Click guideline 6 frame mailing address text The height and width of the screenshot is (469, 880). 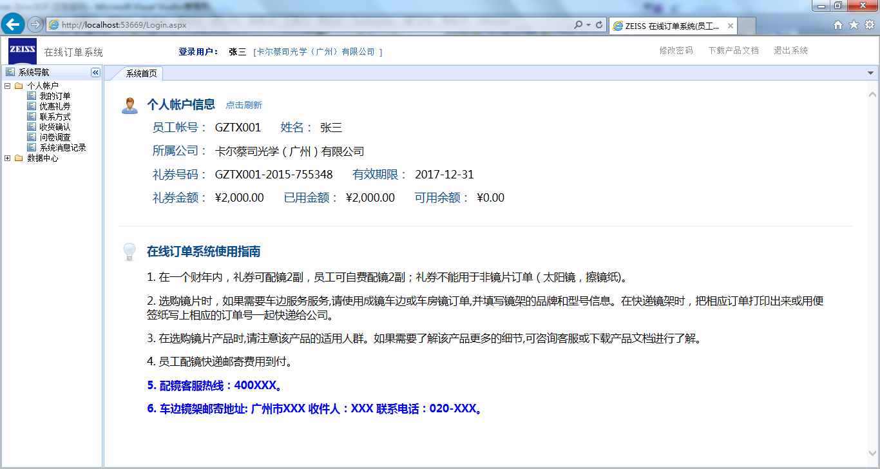(x=315, y=408)
